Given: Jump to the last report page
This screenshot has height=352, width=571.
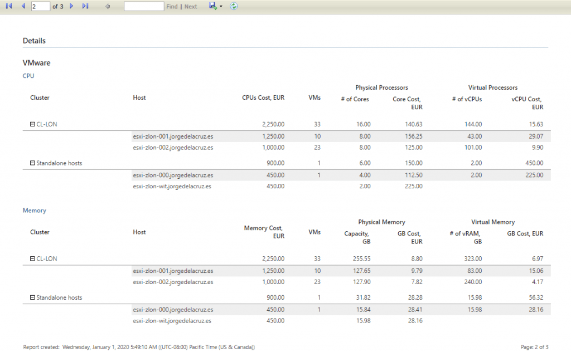Looking at the screenshot, I should 85,6.
